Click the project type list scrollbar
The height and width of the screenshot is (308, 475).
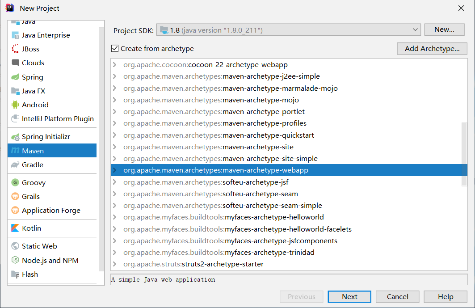tap(101, 149)
